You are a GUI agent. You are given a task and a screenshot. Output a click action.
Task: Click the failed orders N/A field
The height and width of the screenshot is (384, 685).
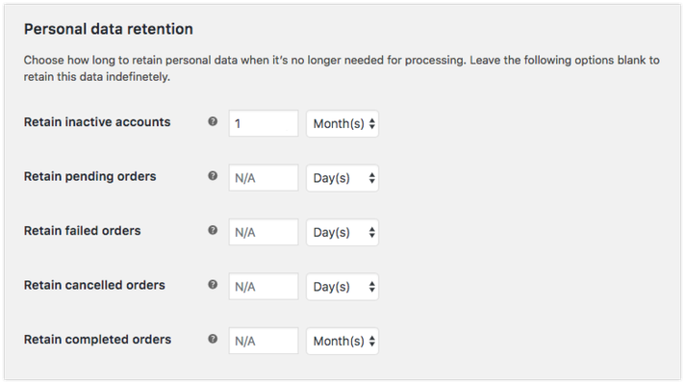tap(264, 232)
